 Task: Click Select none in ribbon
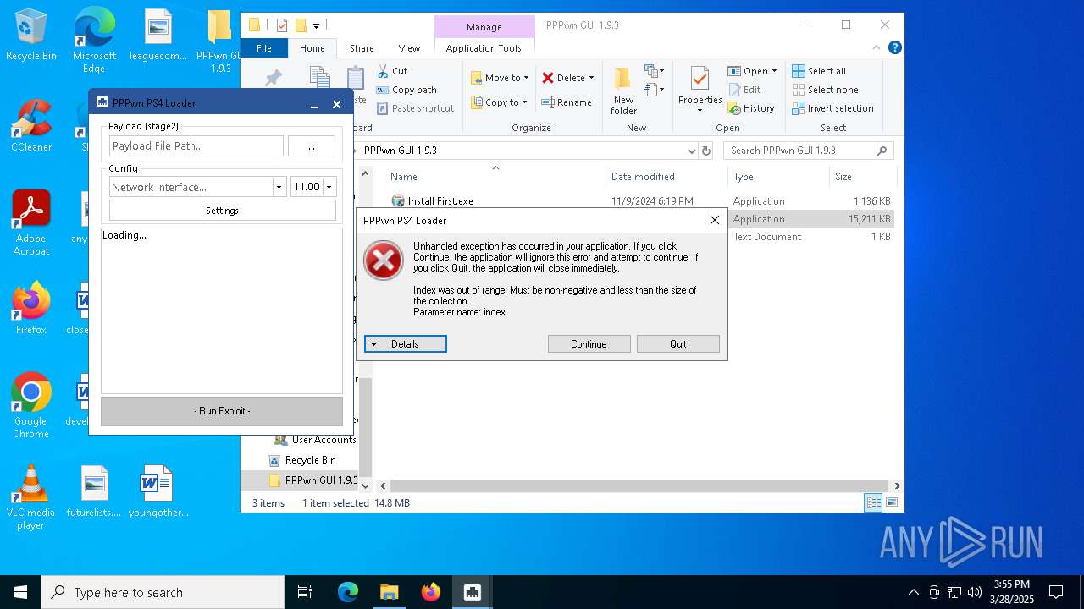pyautogui.click(x=825, y=90)
